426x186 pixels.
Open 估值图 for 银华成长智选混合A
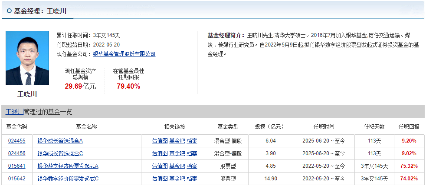(x=160, y=141)
